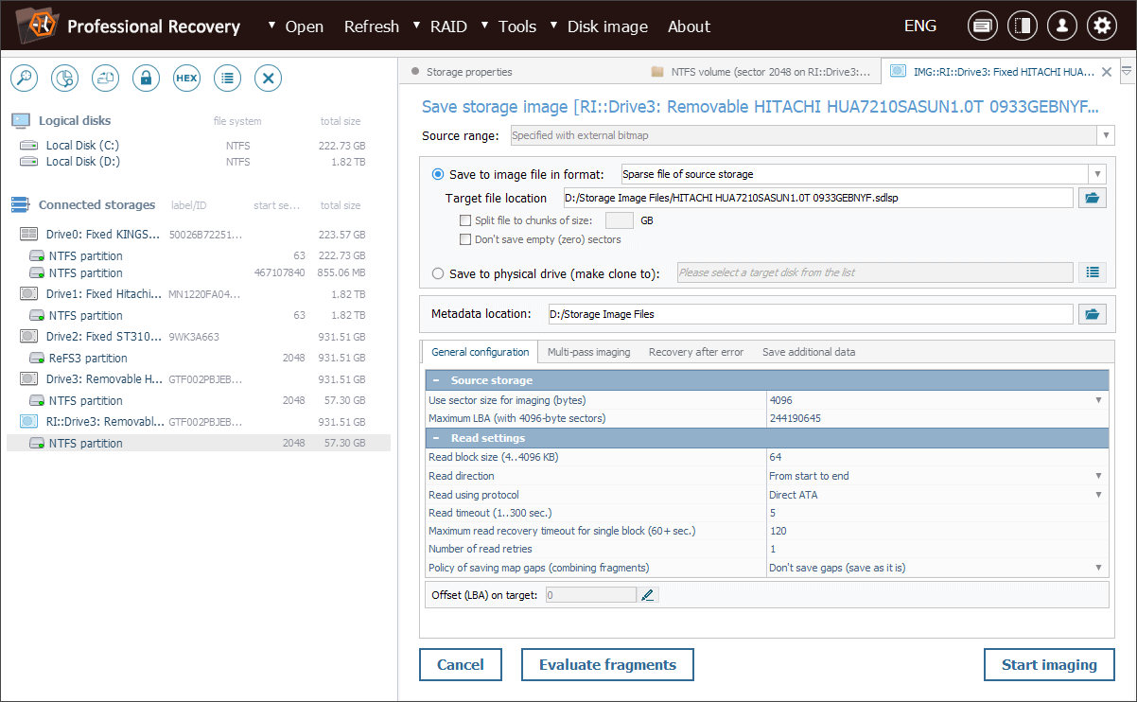Collapse the Read settings section
1137x702 pixels.
tap(437, 438)
